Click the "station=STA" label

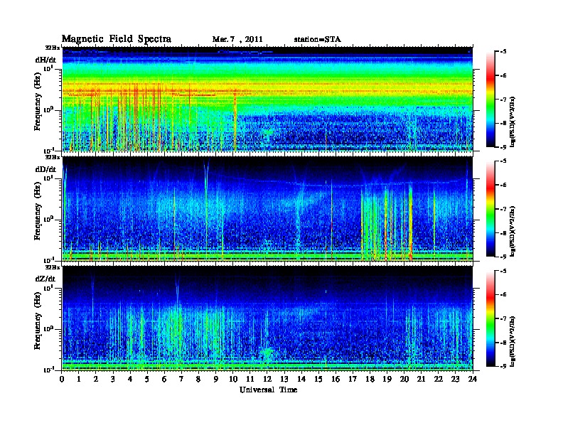(318, 40)
